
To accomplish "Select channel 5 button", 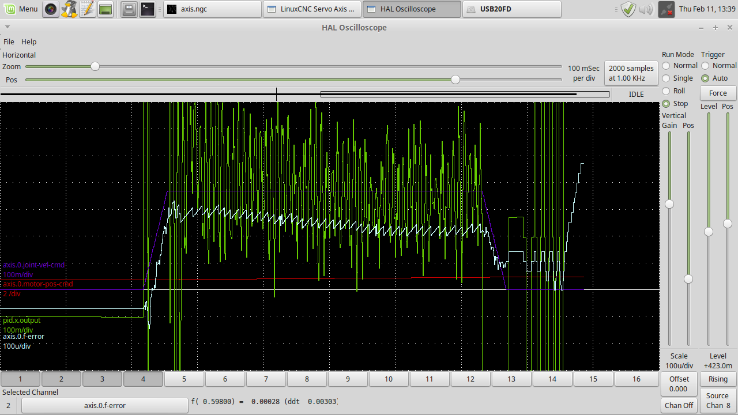I will point(184,379).
